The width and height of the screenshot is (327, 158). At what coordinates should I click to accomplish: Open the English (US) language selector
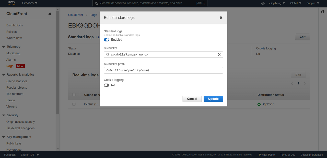click(x=30, y=155)
